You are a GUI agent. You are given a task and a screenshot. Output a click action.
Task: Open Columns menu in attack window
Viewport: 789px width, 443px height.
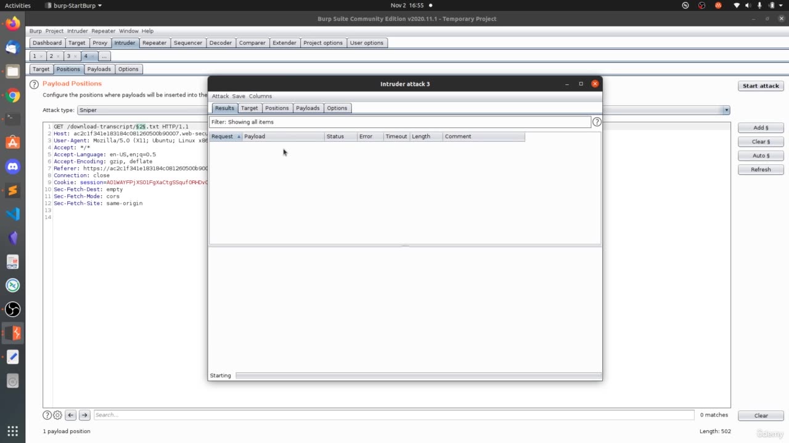260,96
